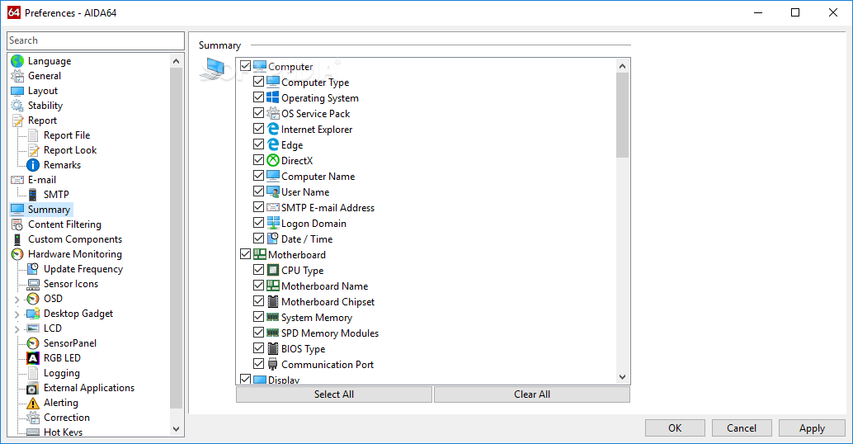Uncheck the Computer group checkbox

[x=245, y=66]
